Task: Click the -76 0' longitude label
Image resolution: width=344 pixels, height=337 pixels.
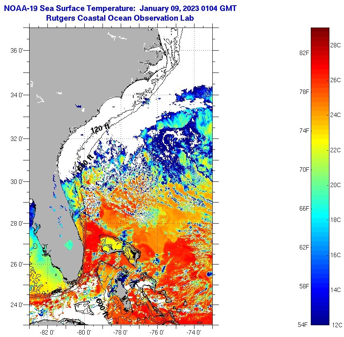Action: click(x=157, y=333)
